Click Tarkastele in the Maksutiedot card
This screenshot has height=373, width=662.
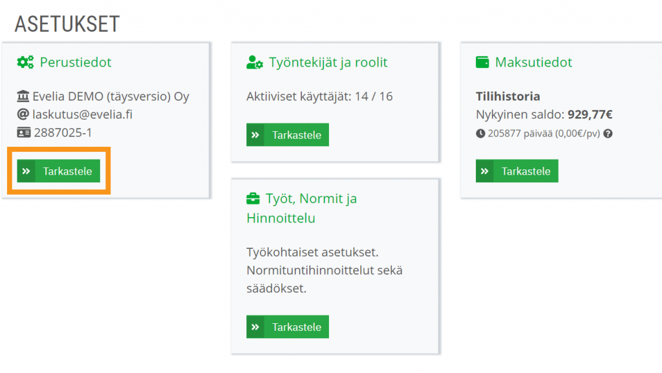click(517, 171)
